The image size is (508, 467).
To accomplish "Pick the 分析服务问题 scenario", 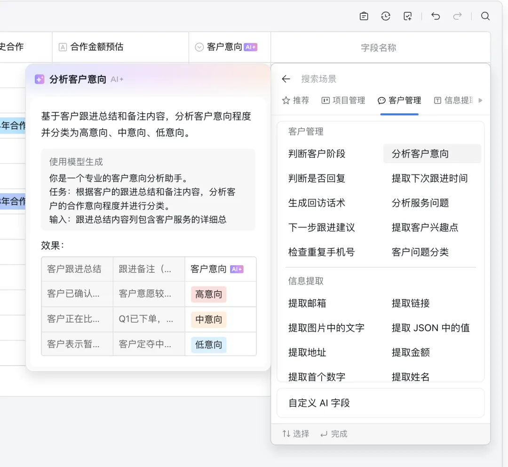I will pos(420,203).
